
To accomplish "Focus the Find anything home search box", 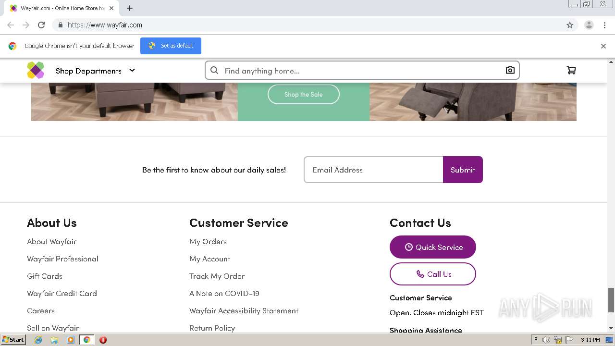I will (x=362, y=71).
